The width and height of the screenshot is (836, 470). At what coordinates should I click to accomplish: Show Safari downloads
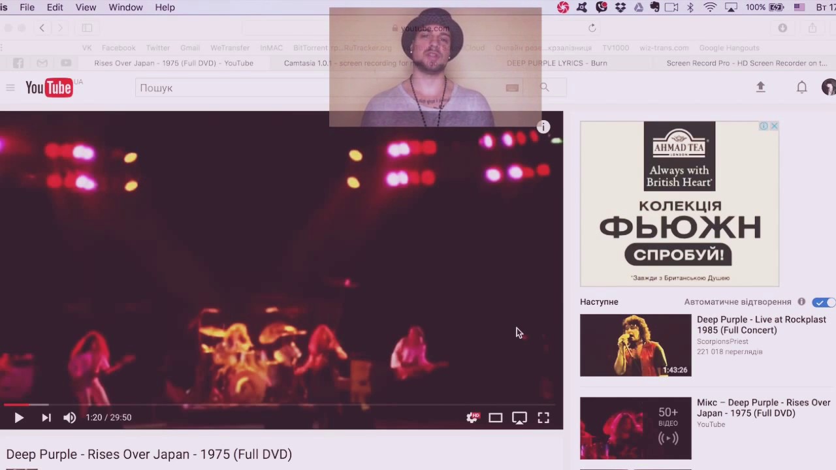[782, 28]
